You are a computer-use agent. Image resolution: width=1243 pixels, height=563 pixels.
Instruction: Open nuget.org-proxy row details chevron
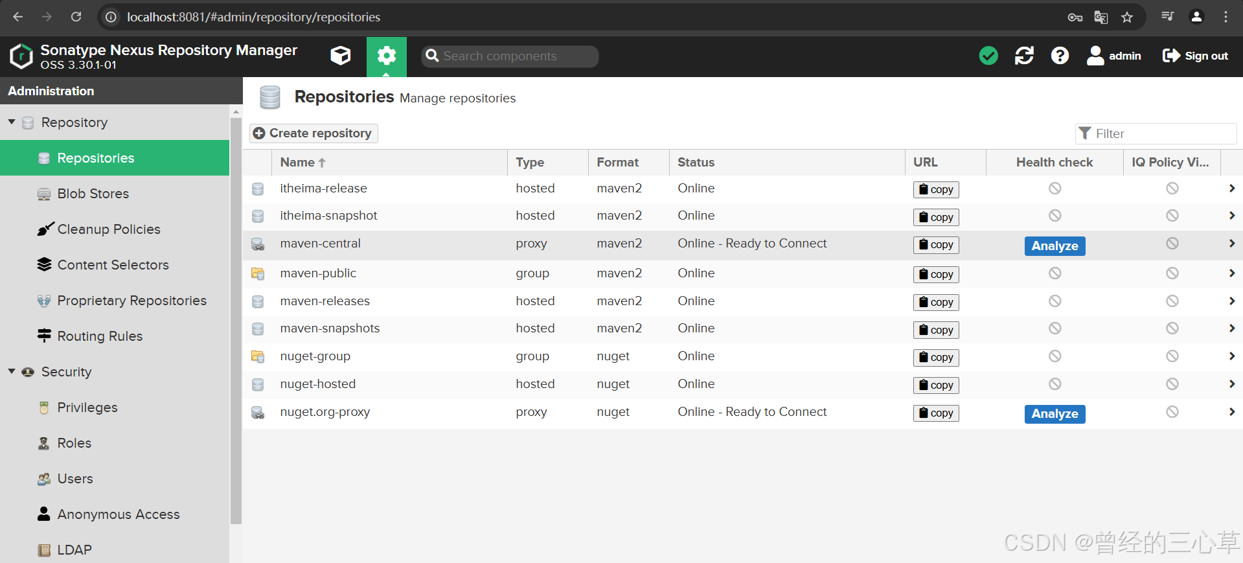pos(1231,412)
